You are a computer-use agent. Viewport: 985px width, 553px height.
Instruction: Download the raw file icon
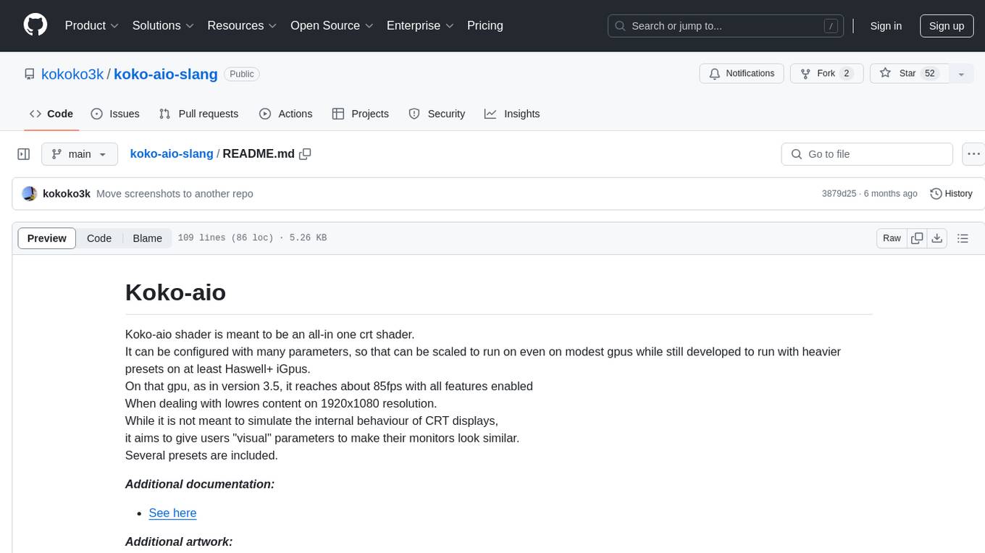[x=936, y=238]
